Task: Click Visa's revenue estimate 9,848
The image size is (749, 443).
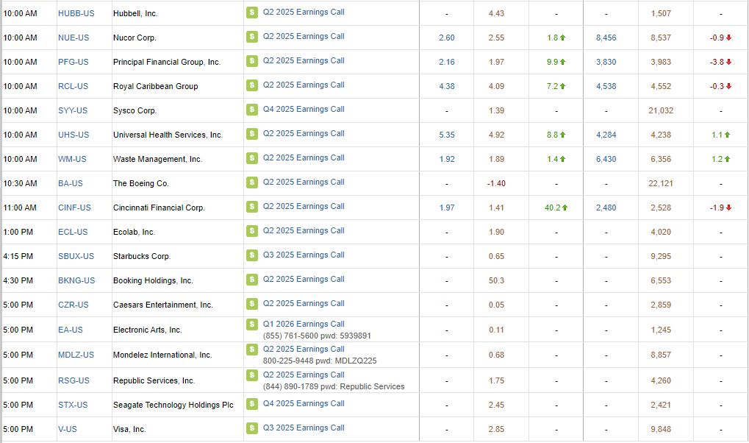Action: coord(661,430)
